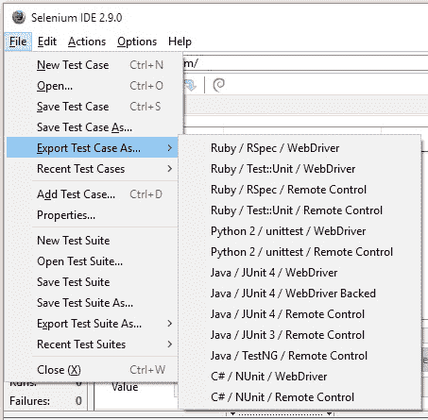Open the Options menu
The image size is (428, 420).
(137, 42)
